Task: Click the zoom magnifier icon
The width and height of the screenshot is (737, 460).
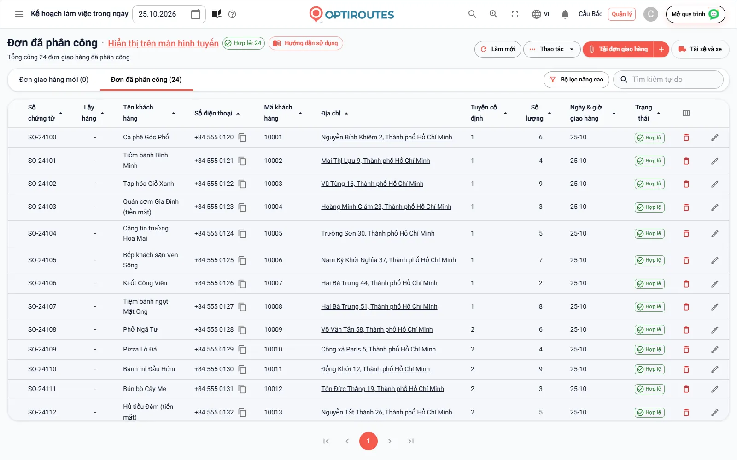Action: coord(493,14)
